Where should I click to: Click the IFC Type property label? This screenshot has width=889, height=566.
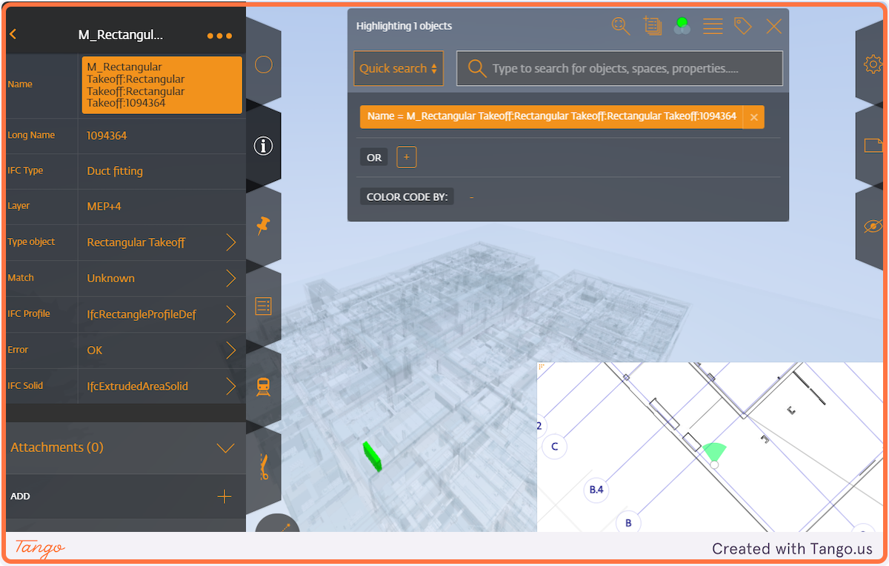[25, 170]
